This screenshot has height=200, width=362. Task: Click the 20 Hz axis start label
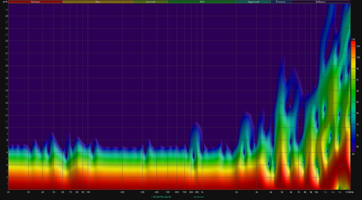click(x=8, y=192)
